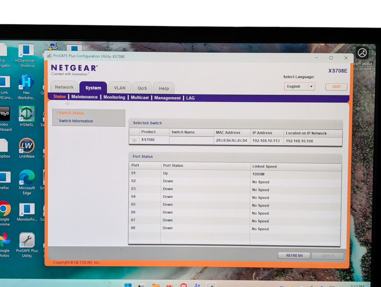This screenshot has width=381, height=287.
Task: Open Firefox from taskbar
Action: [x=170, y=285]
